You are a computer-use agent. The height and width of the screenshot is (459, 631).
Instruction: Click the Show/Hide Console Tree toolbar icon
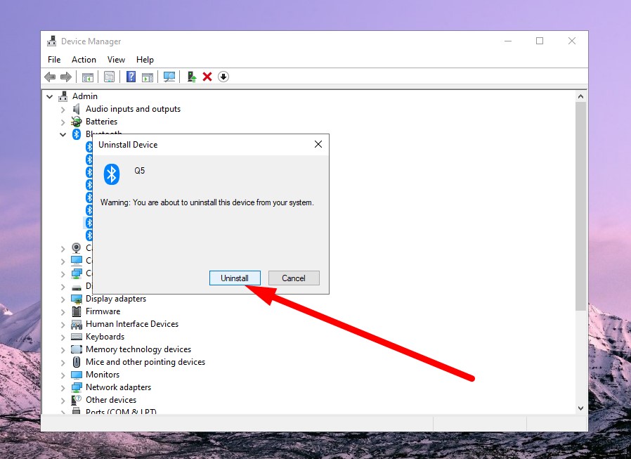coord(86,77)
